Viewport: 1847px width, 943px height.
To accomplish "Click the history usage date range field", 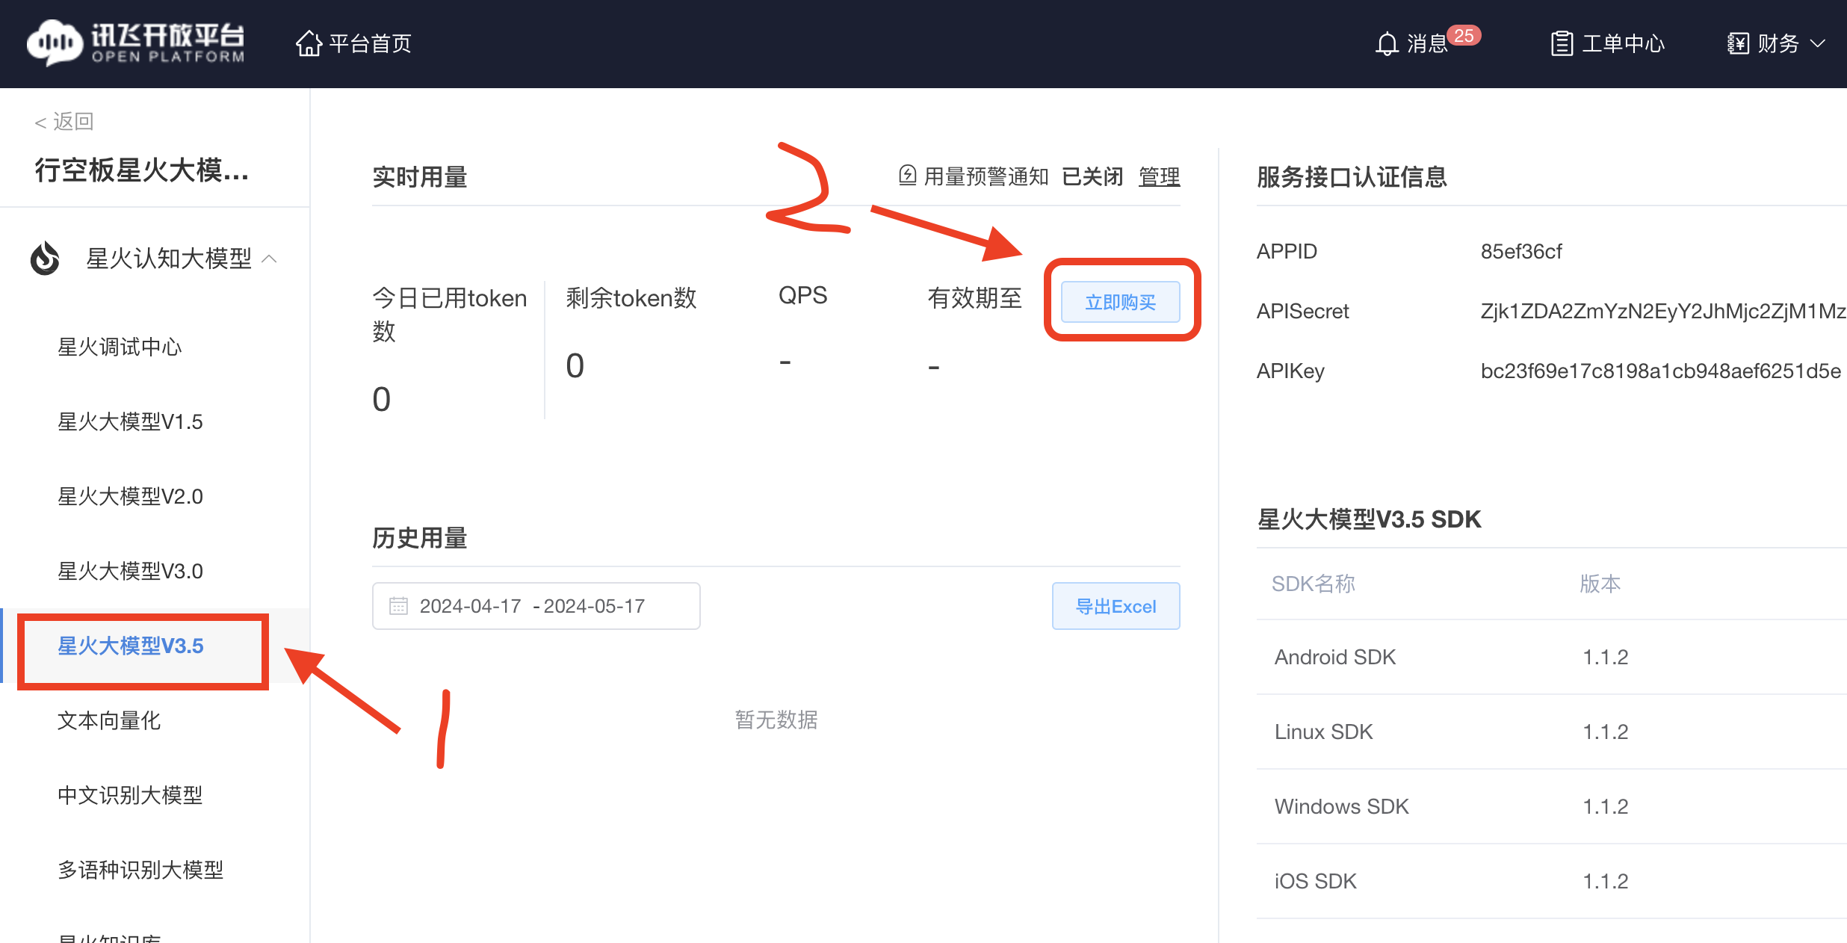I will [536, 606].
